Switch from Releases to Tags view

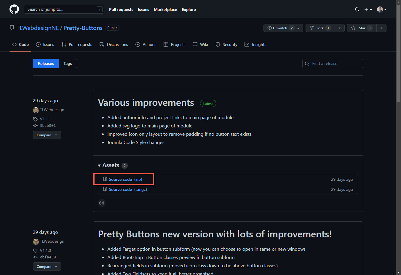coord(68,63)
